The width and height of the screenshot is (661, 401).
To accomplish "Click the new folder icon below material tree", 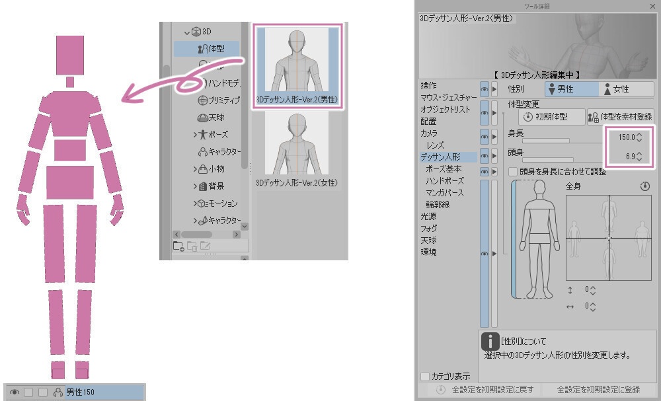I will click(178, 246).
